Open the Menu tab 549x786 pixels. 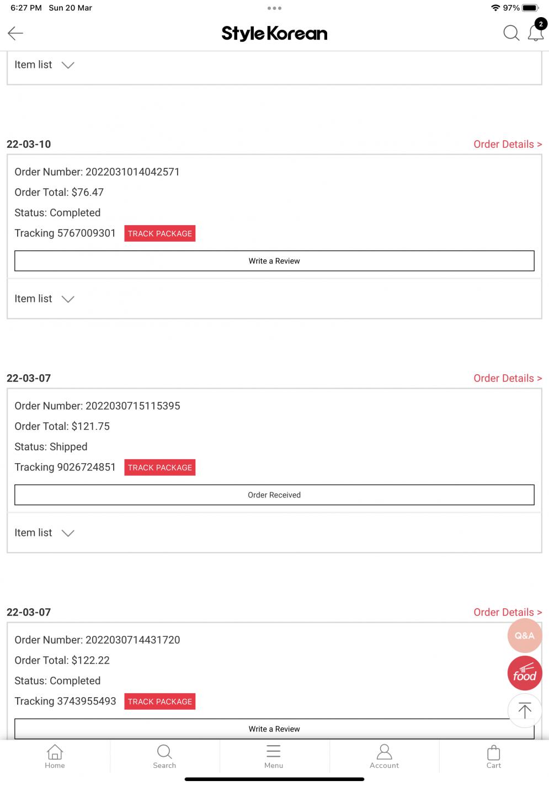coord(274,757)
